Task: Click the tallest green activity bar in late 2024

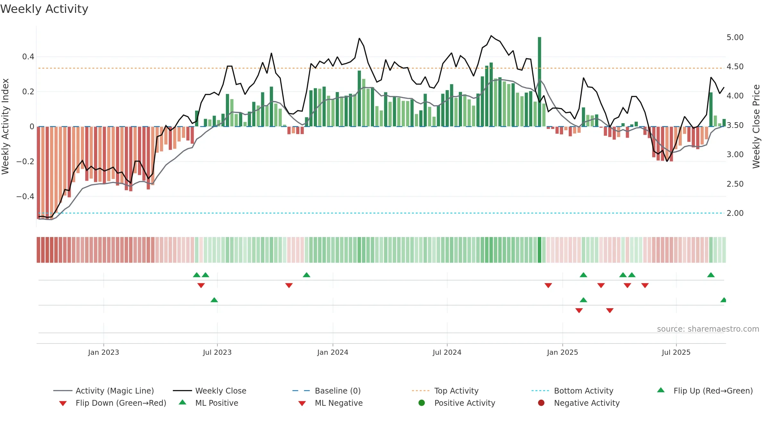Action: (539, 81)
